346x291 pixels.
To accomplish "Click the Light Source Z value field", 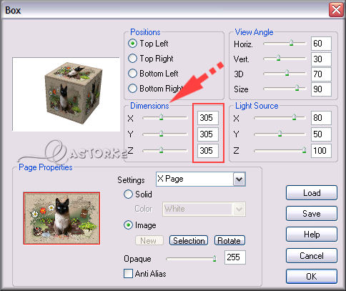I will (321, 151).
